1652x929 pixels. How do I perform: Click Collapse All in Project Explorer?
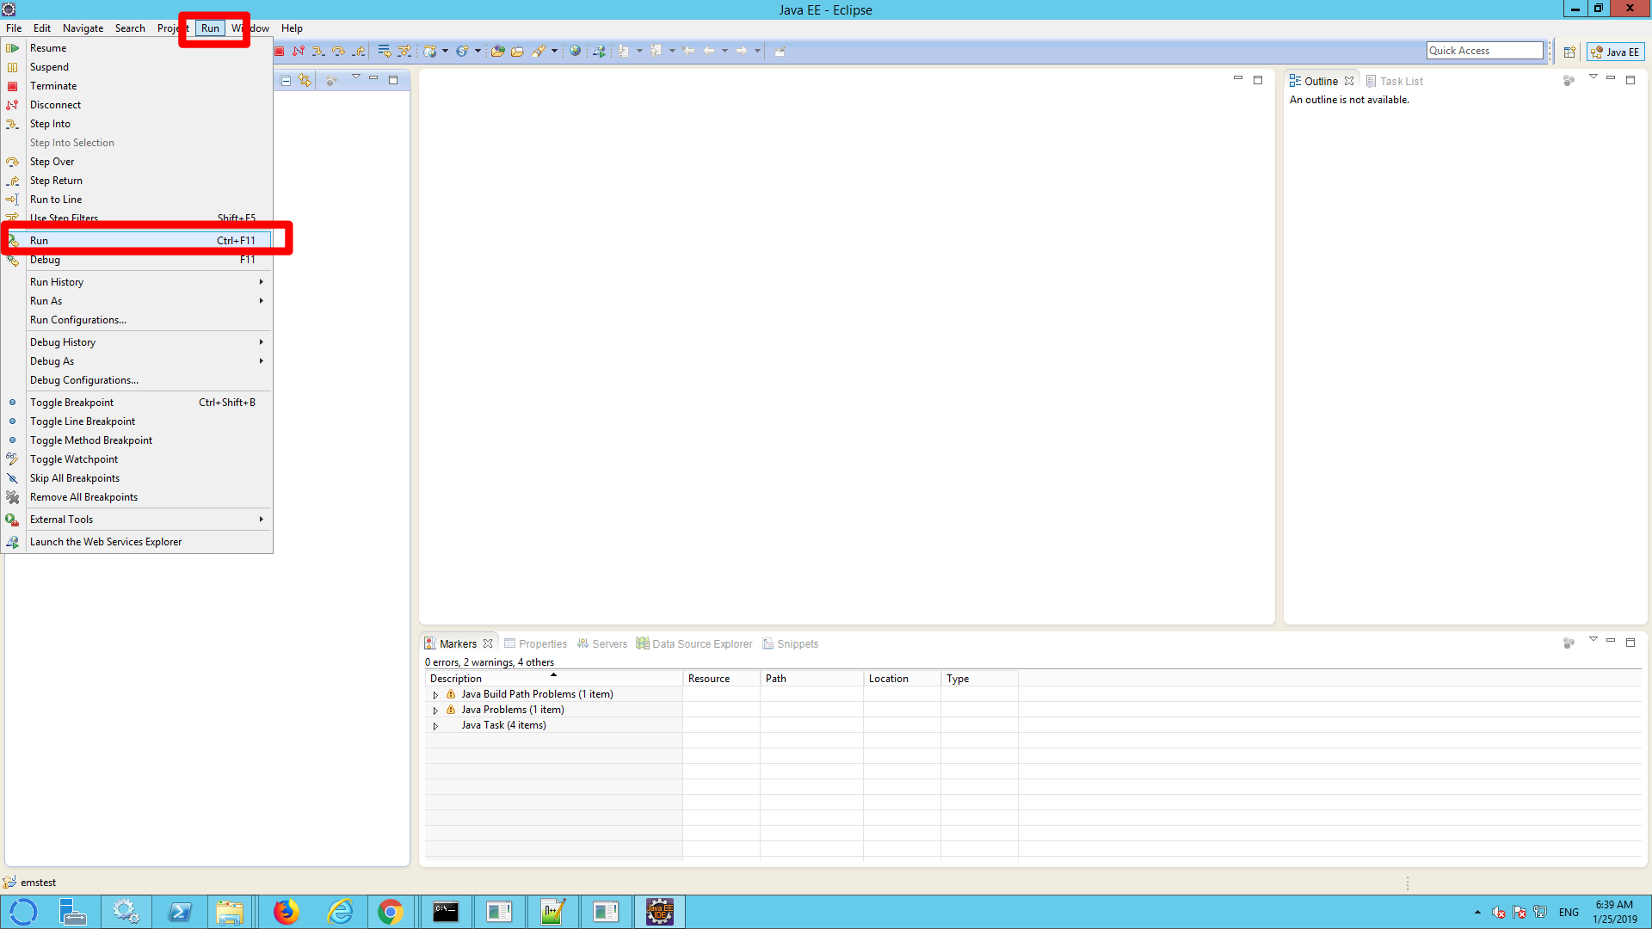(286, 81)
